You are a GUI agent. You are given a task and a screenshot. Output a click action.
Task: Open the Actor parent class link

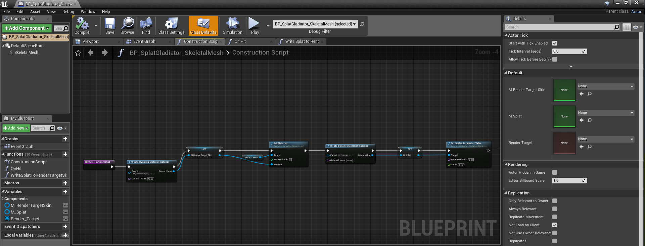coord(636,11)
